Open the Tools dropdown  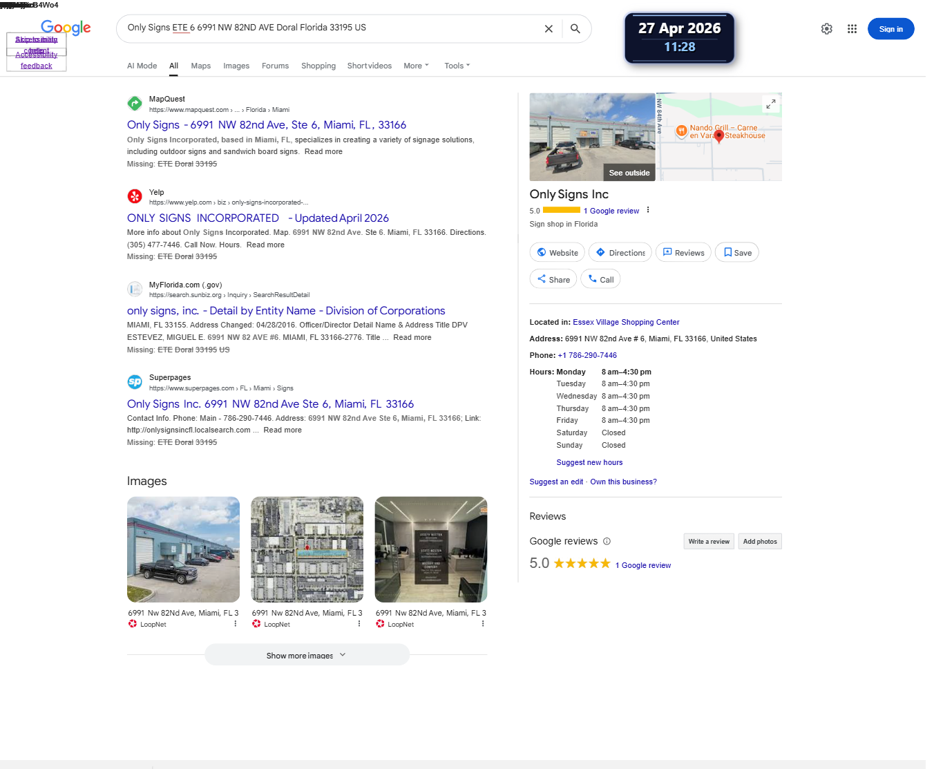point(457,66)
